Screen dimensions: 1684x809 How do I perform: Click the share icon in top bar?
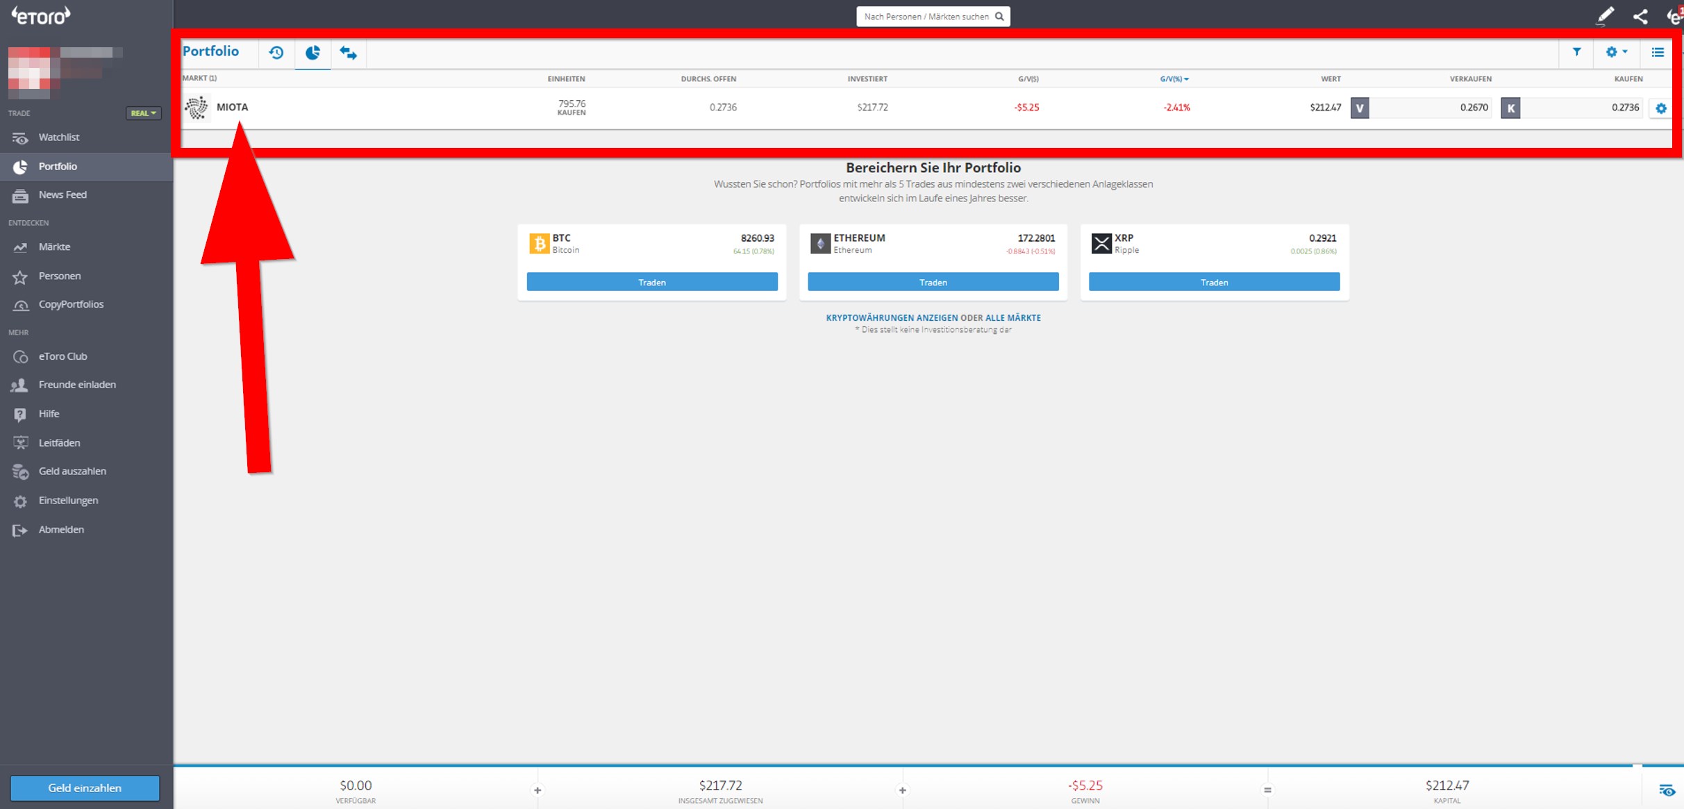click(x=1640, y=17)
